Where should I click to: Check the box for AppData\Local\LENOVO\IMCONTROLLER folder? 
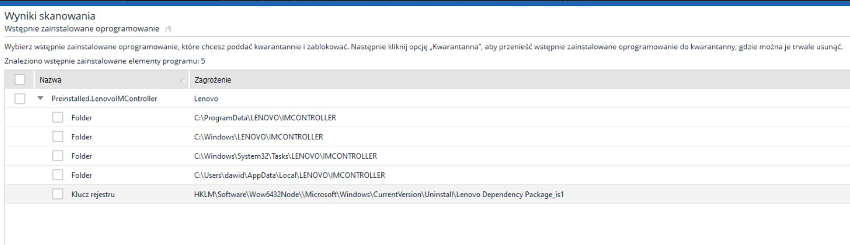click(x=58, y=175)
